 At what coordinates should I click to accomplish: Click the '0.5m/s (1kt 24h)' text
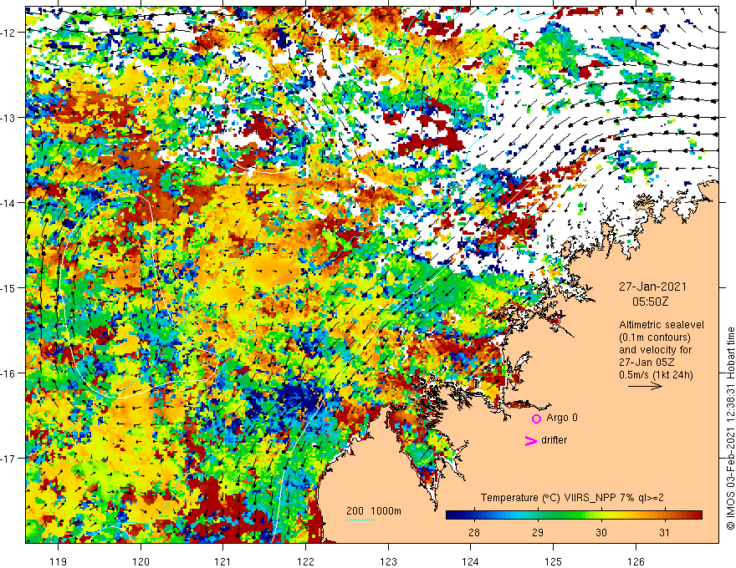pos(656,375)
